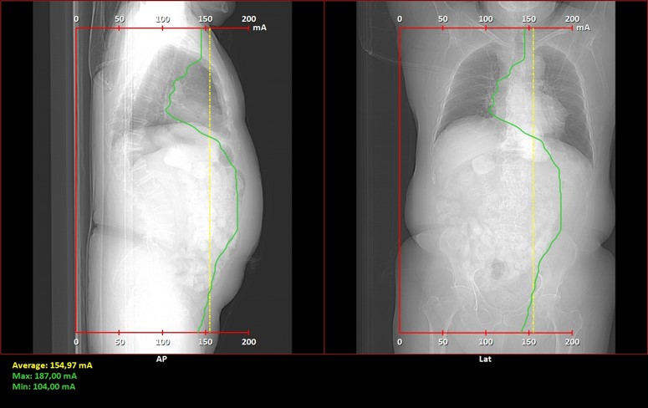Click top axis value "0" in the AP panel
This screenshot has width=648, height=408.
point(76,19)
